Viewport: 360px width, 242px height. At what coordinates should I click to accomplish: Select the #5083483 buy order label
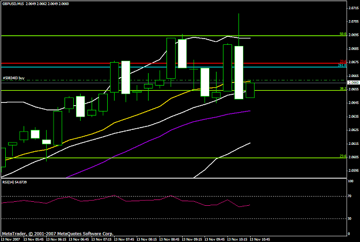click(13, 78)
